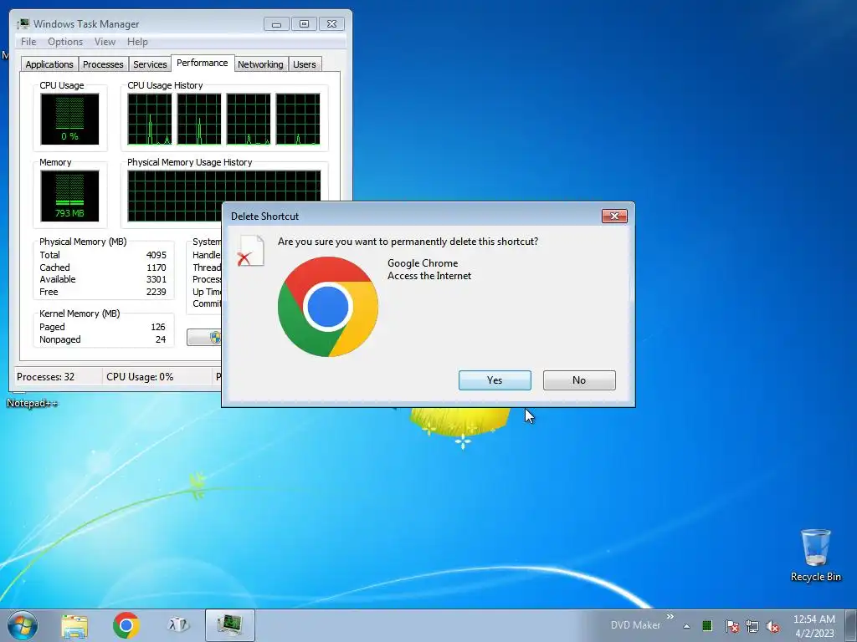Switch to the Users tab
The image size is (857, 642).
click(305, 64)
